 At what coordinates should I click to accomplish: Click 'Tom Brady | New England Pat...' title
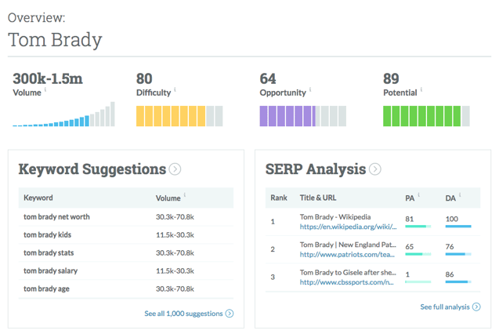coord(348,245)
